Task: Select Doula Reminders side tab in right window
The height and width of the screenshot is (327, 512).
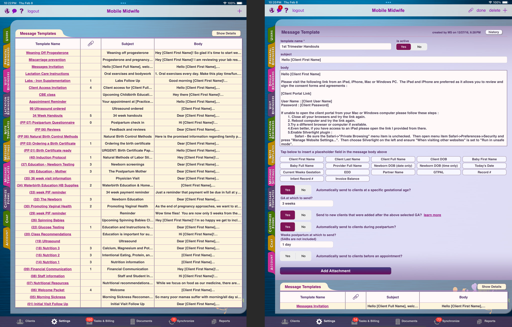Action: click(271, 80)
